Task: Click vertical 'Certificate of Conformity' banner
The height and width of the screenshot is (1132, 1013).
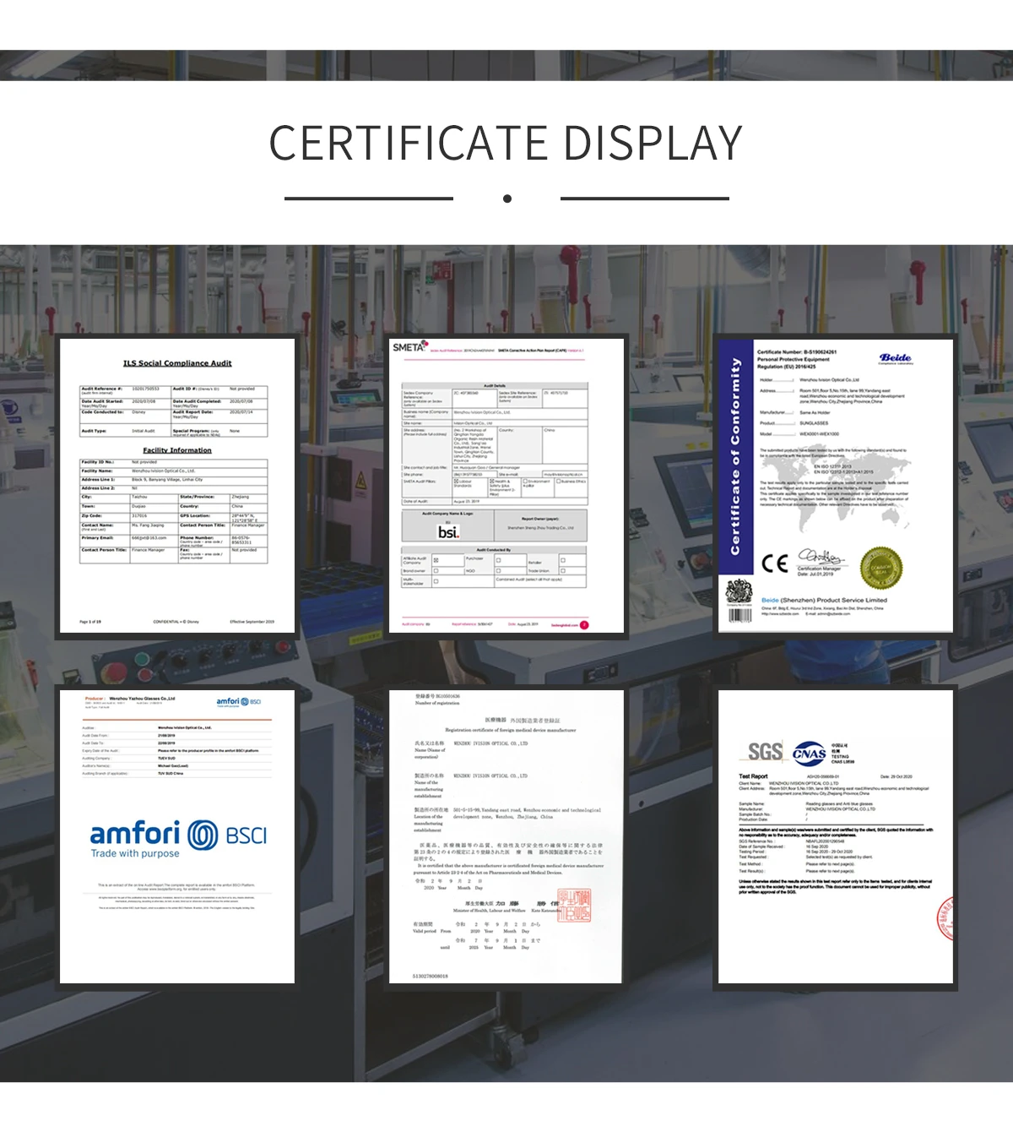Action: pyautogui.click(x=734, y=457)
